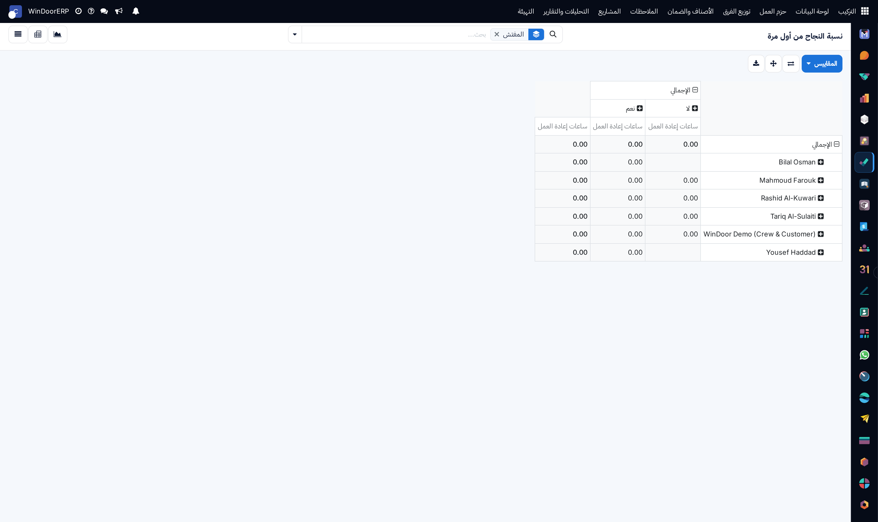Viewport: 878px width, 522px height.
Task: Open the لوحة البيانات menu
Action: tap(812, 11)
